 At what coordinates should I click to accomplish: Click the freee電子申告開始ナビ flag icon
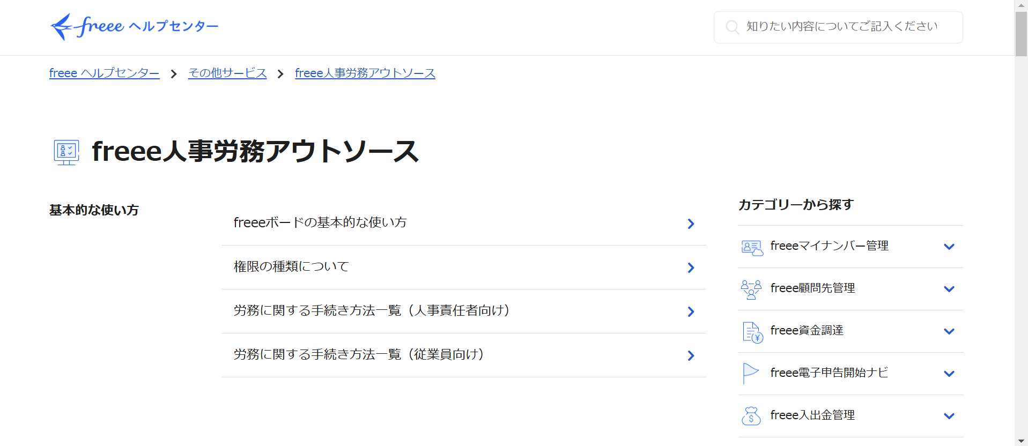point(751,373)
